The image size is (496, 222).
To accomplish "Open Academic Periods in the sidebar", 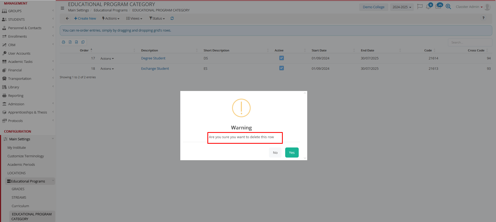I will pos(21,164).
